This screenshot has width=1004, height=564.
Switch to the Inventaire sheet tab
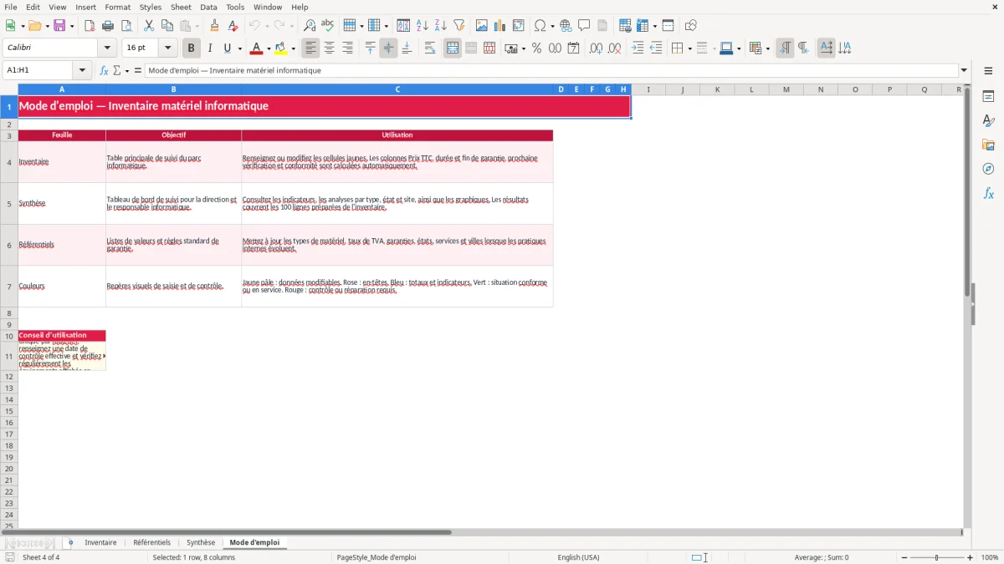100,543
